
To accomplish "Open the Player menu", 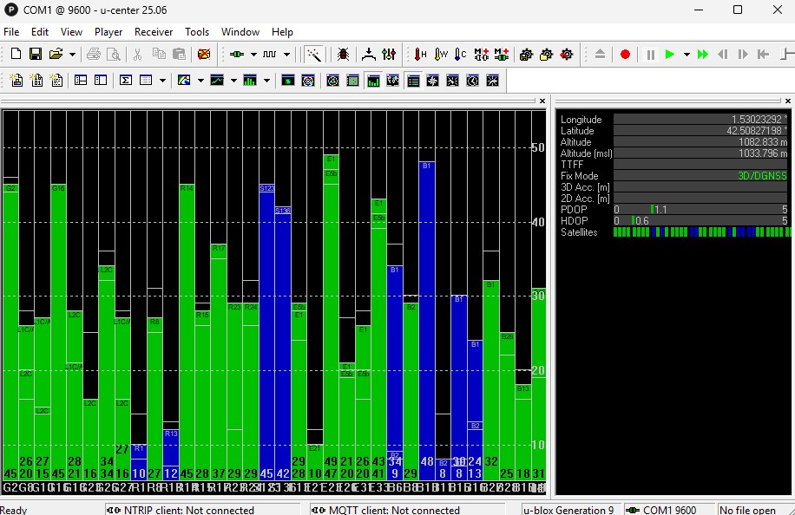I will pos(108,32).
